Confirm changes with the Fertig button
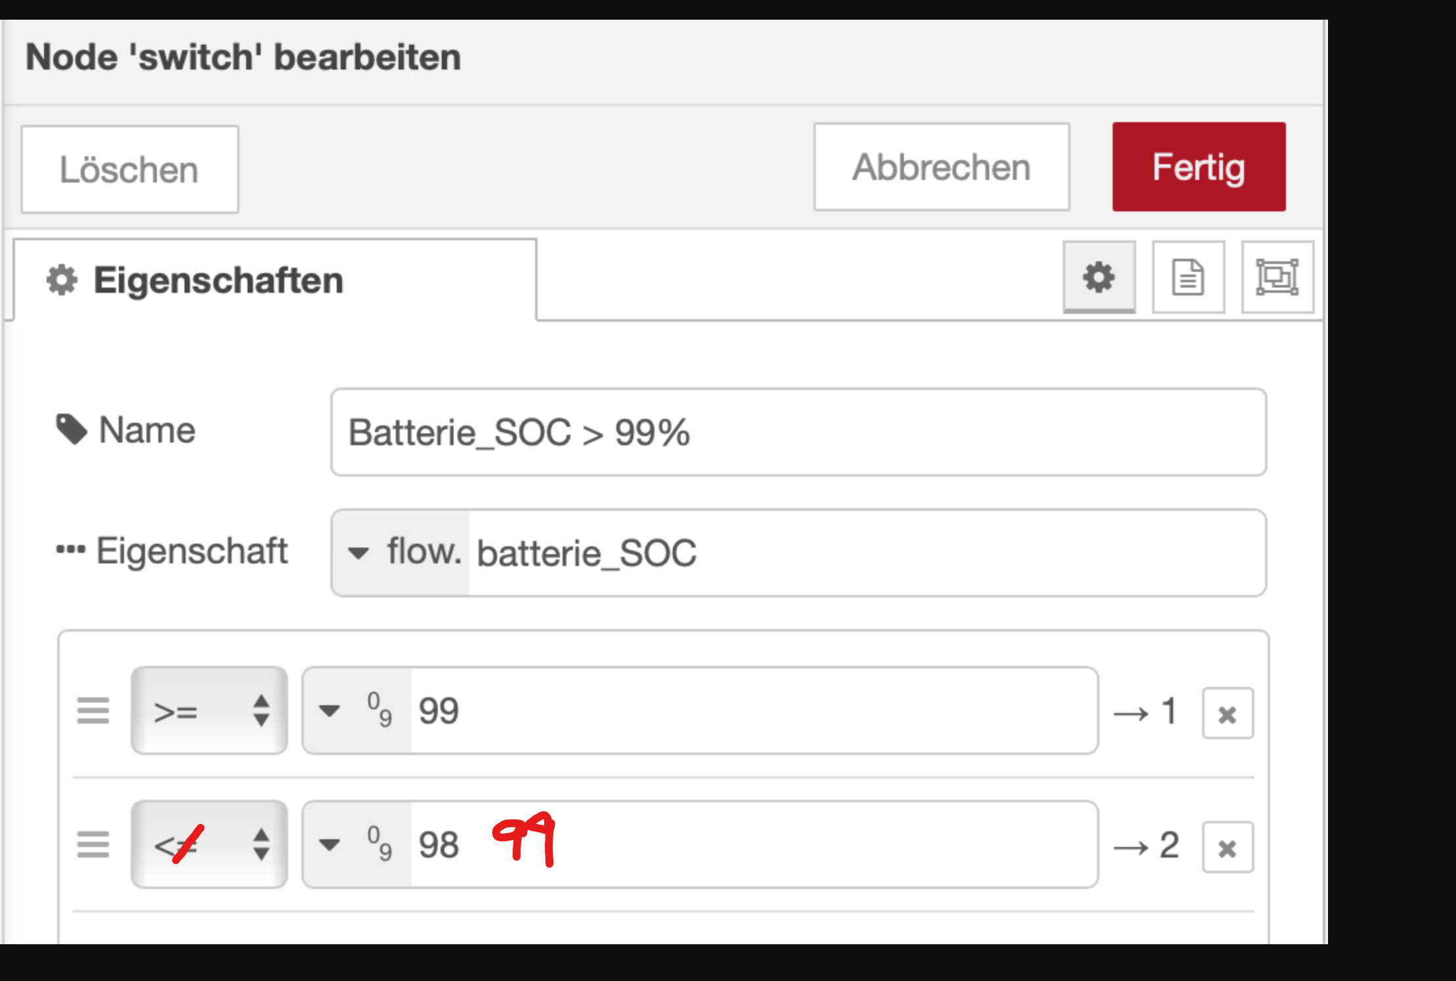The image size is (1456, 981). pyautogui.click(x=1199, y=167)
